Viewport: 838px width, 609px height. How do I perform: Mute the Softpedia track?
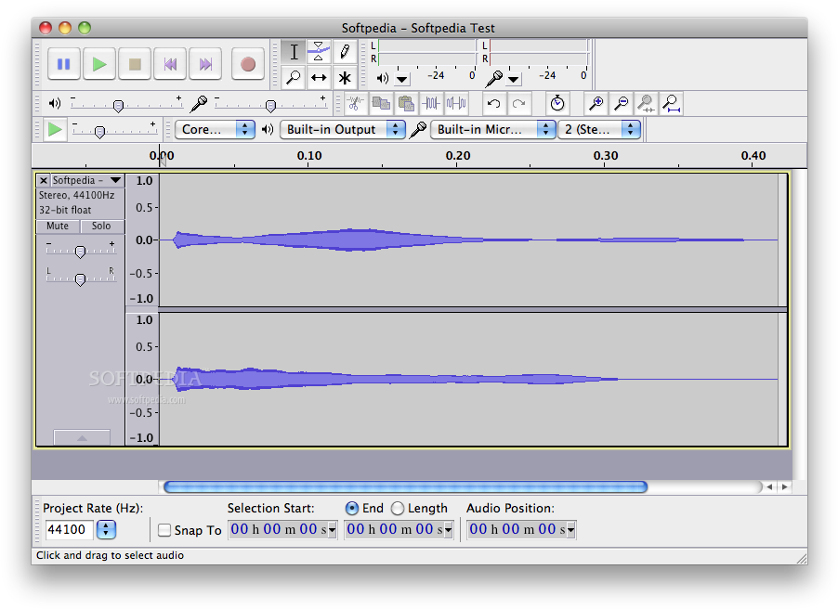pos(58,226)
